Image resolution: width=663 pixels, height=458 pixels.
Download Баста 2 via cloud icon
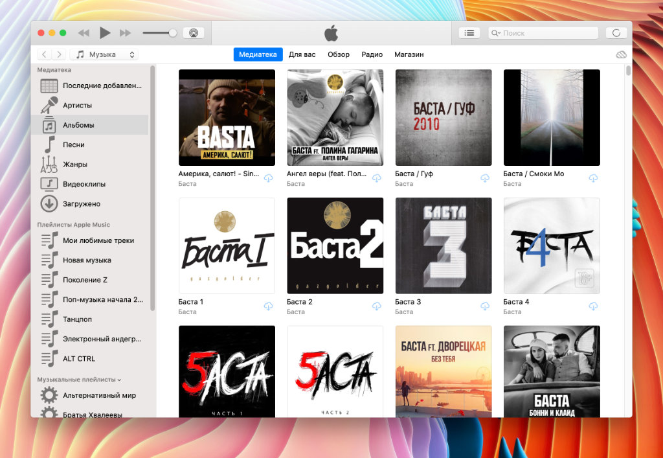tap(377, 306)
